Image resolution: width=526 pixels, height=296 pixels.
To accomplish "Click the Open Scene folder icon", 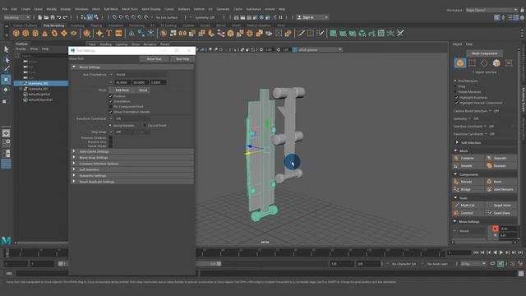I will [x=46, y=17].
